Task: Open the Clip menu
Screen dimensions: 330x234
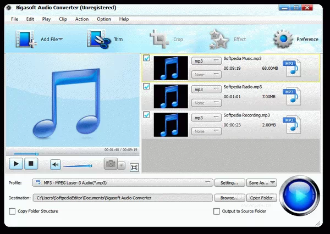Action: pyautogui.click(x=63, y=19)
